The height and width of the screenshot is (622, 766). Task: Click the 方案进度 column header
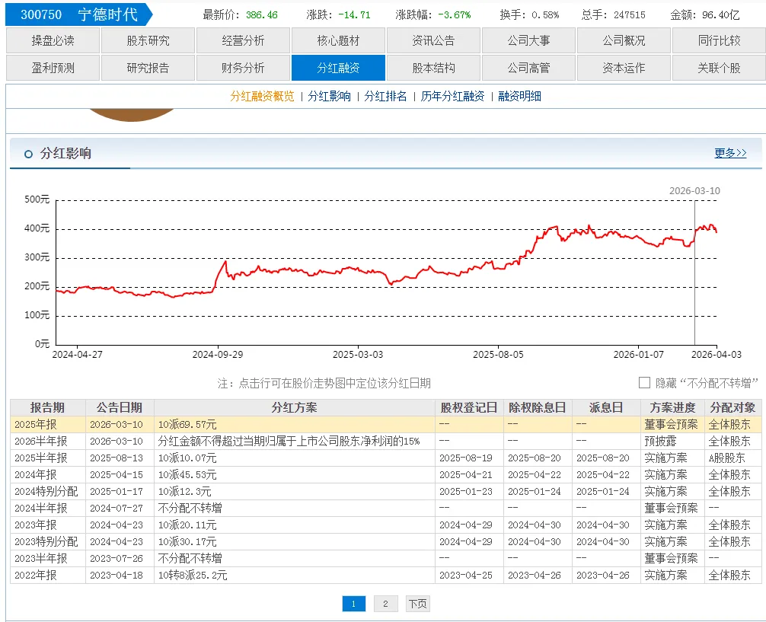[672, 407]
